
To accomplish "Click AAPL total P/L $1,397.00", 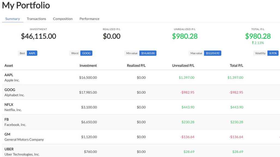I will click(235, 78).
